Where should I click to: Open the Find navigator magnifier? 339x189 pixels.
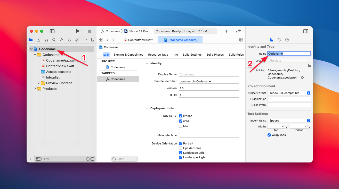54,40
